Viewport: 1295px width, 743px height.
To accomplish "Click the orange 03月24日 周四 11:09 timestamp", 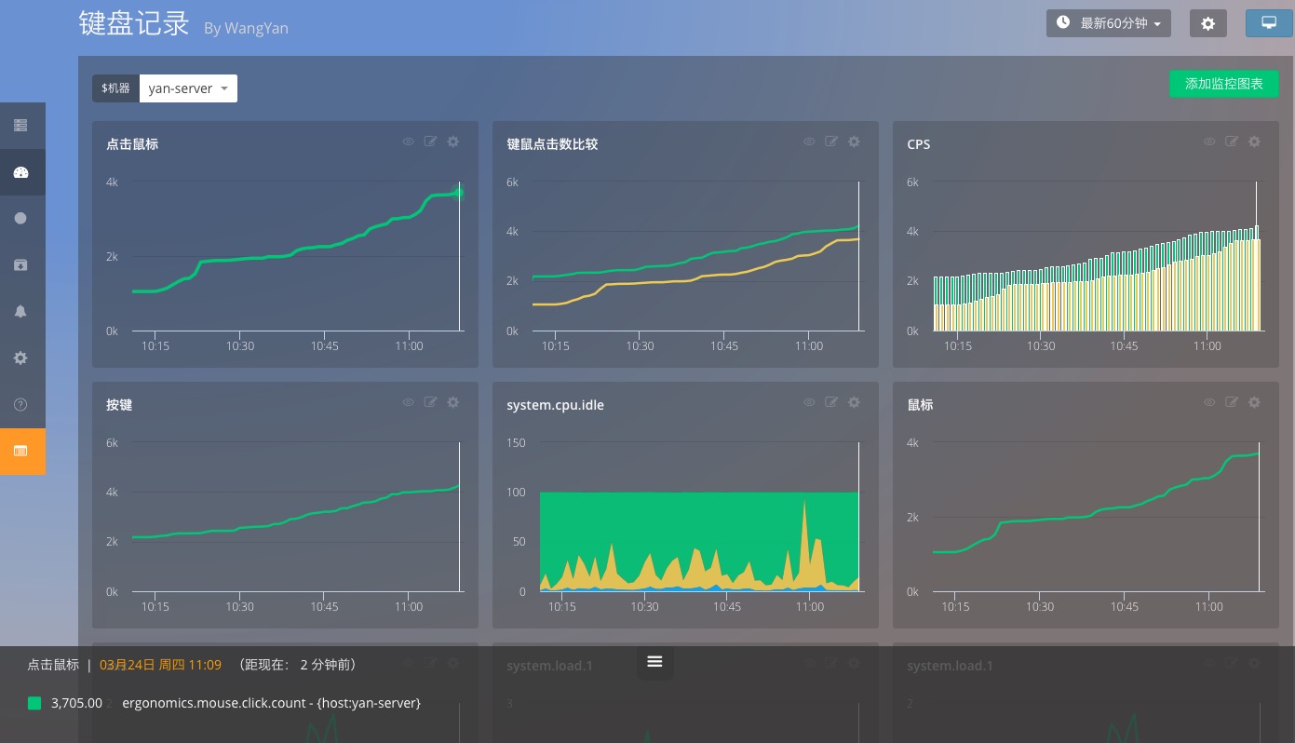I will (x=160, y=665).
